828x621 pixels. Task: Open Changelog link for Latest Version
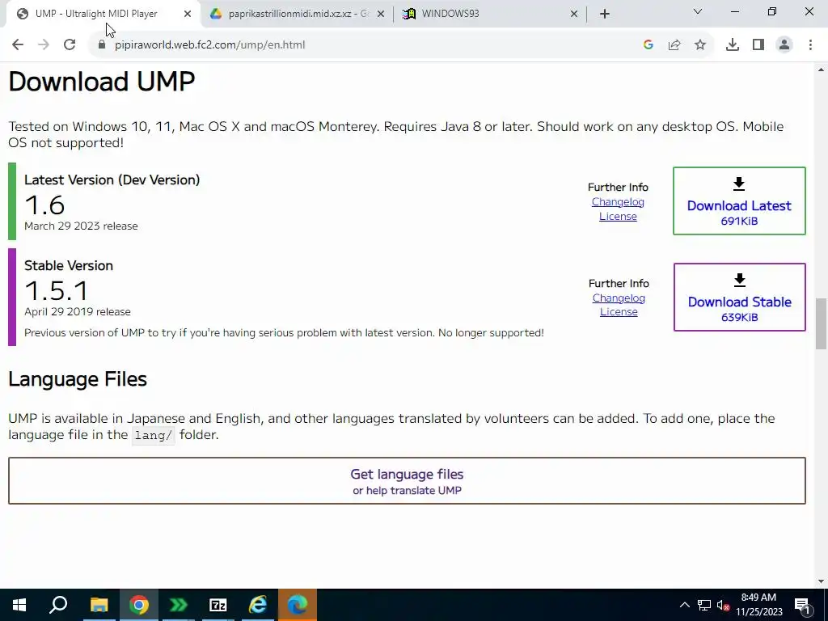(618, 201)
